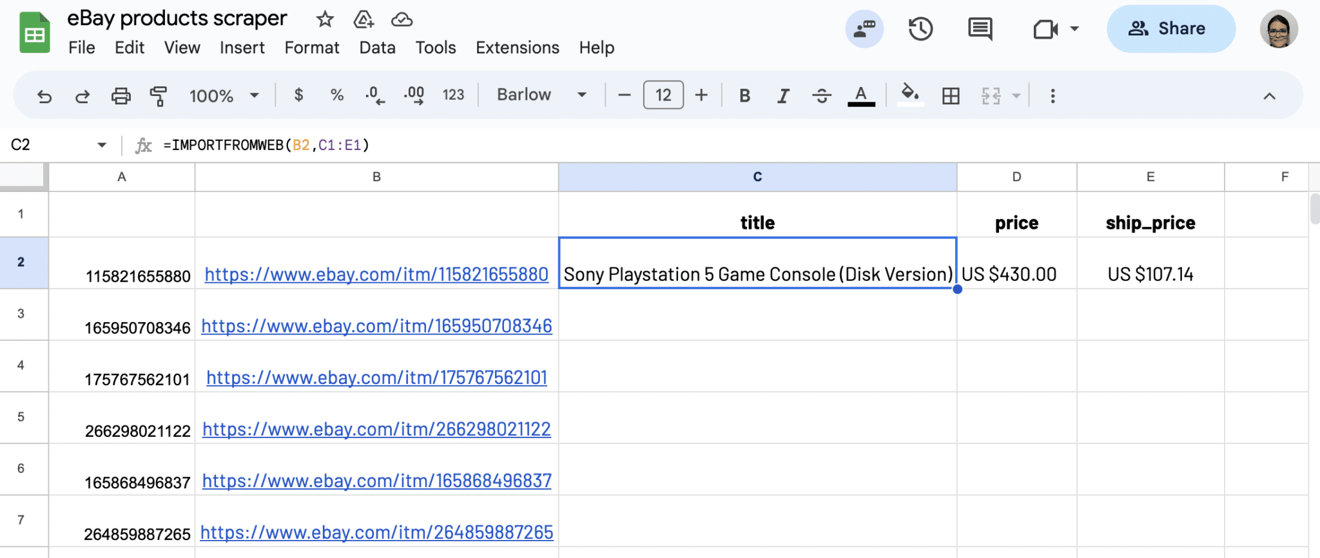Open the File menu

click(82, 48)
